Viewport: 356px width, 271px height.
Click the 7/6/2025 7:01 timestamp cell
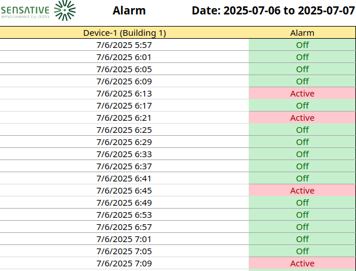[x=124, y=239]
